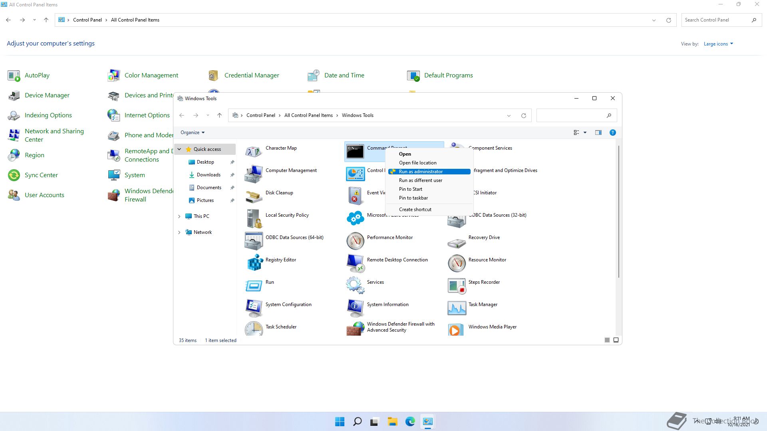Launch Disk Cleanup icon

pyautogui.click(x=254, y=196)
